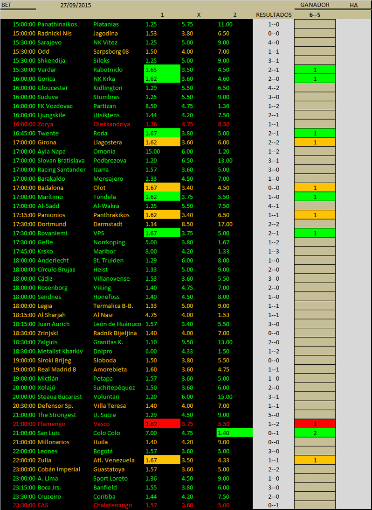Select Chalatenango cell in red
This screenshot has width=372, height=510.
click(112, 505)
